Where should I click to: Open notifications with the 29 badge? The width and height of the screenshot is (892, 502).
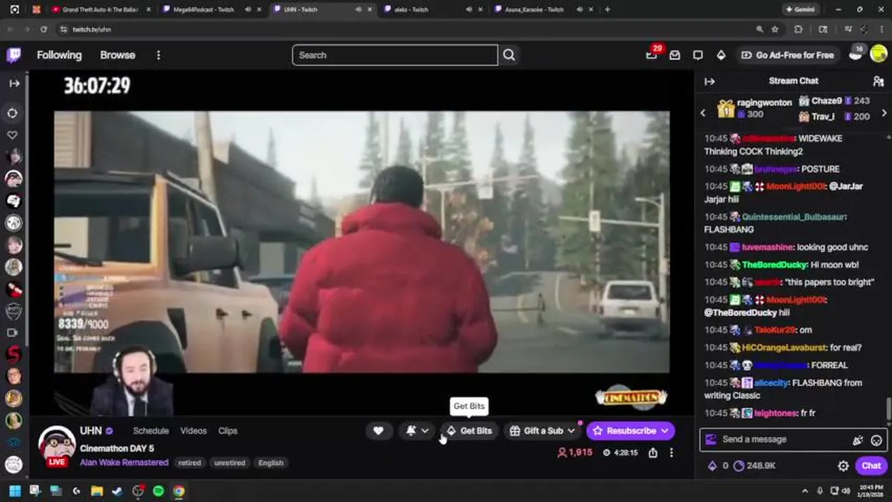(x=652, y=54)
